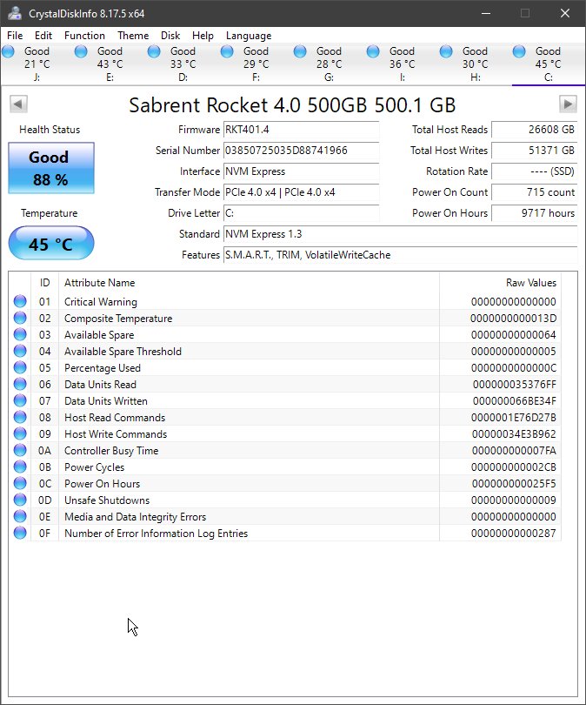The height and width of the screenshot is (705, 586).
Task: Click status orb for Data Units Written row
Action: [20, 400]
